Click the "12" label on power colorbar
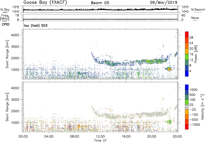The width and height of the screenshot is (205, 142). point(191,60)
